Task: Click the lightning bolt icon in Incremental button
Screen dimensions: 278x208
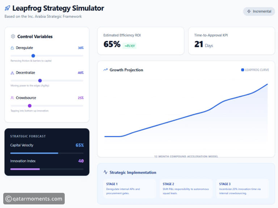Action: 249,12
